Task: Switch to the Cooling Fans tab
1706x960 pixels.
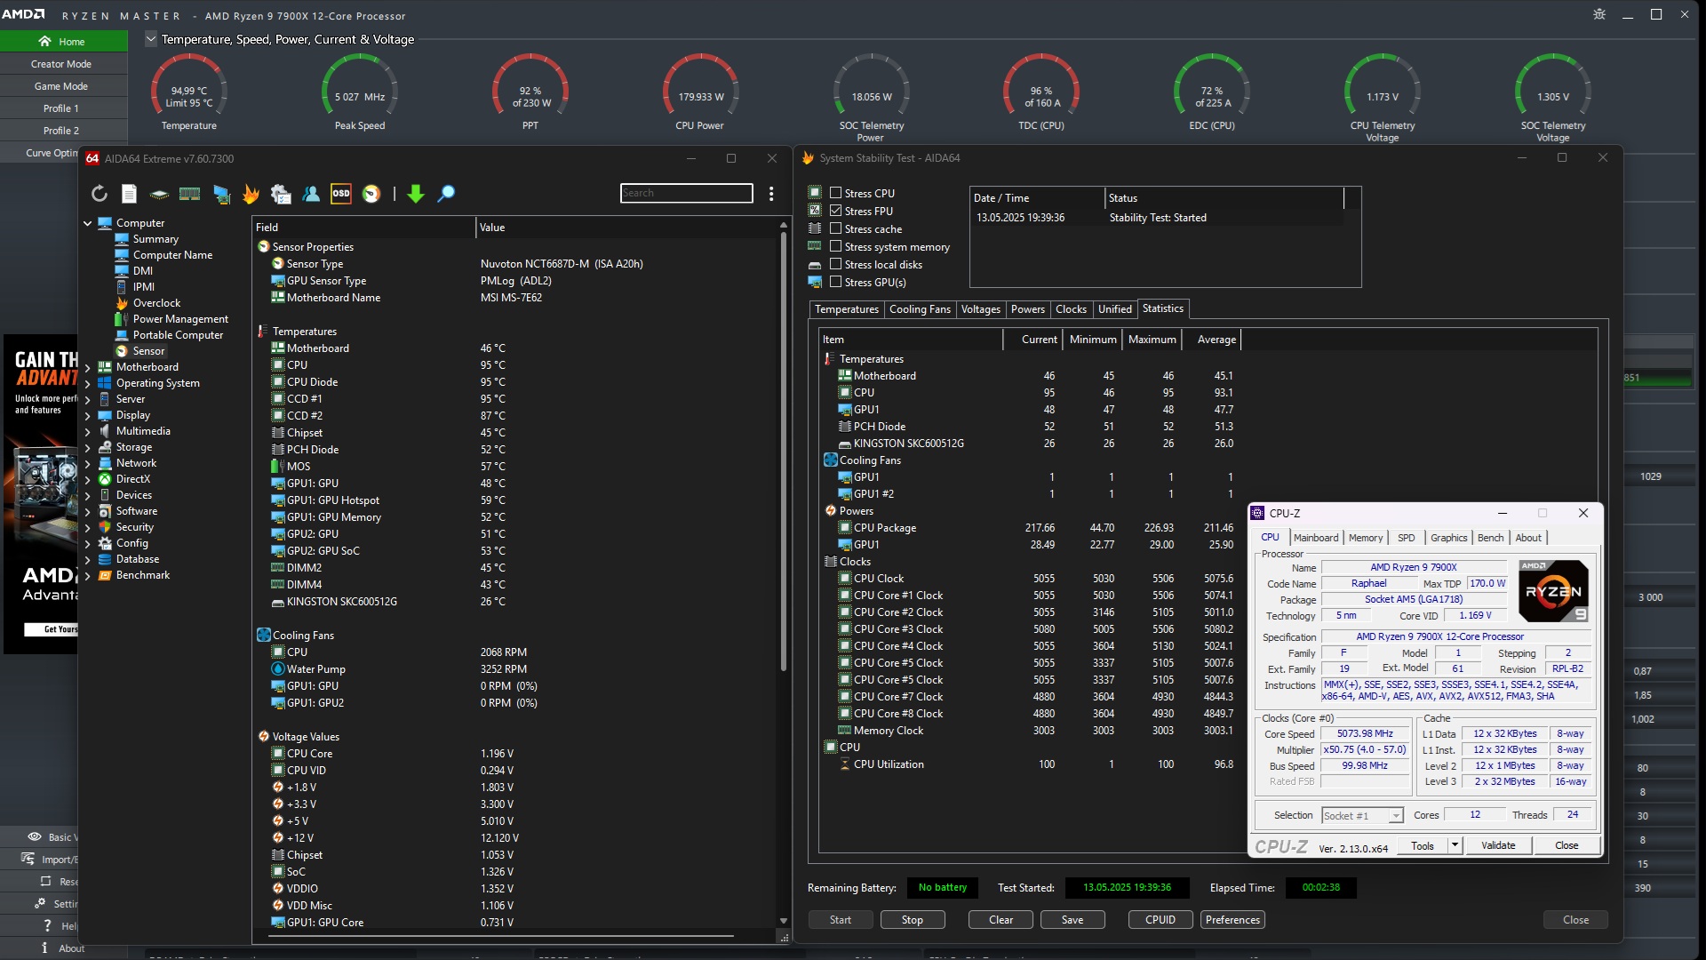Action: coord(920,309)
